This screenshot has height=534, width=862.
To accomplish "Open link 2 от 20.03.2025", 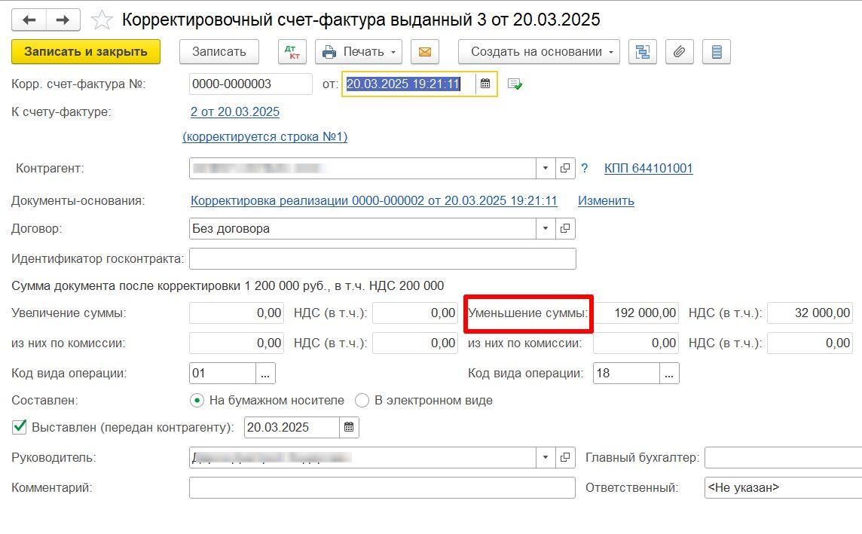I will 235,112.
